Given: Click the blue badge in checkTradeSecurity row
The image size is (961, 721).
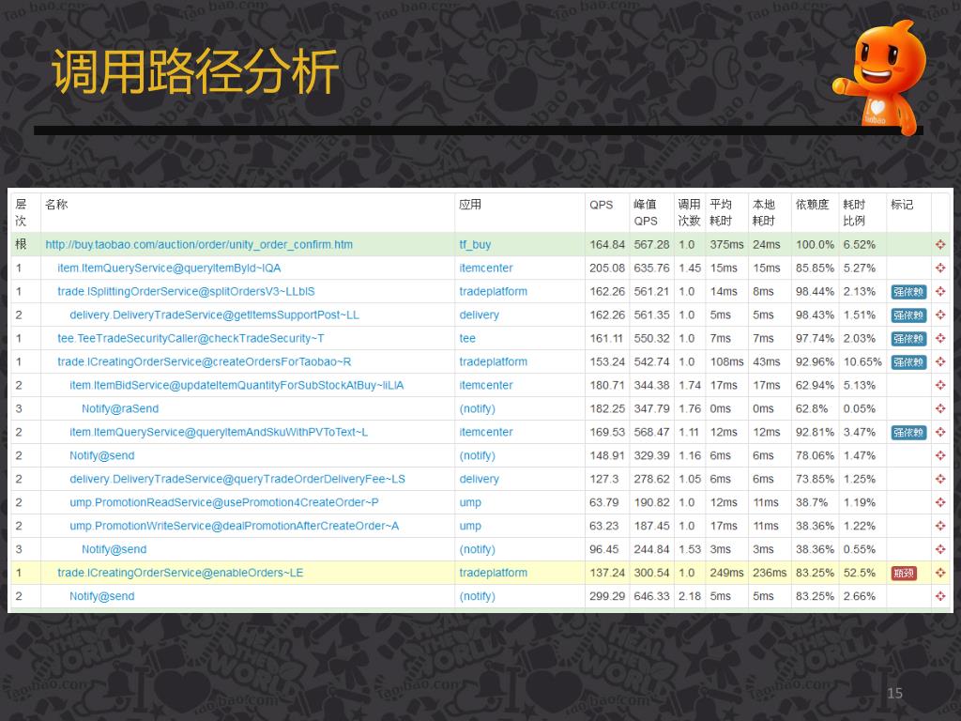Looking at the screenshot, I should click(908, 338).
